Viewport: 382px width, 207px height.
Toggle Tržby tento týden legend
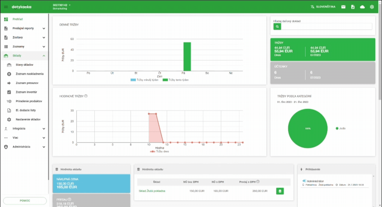176,80
